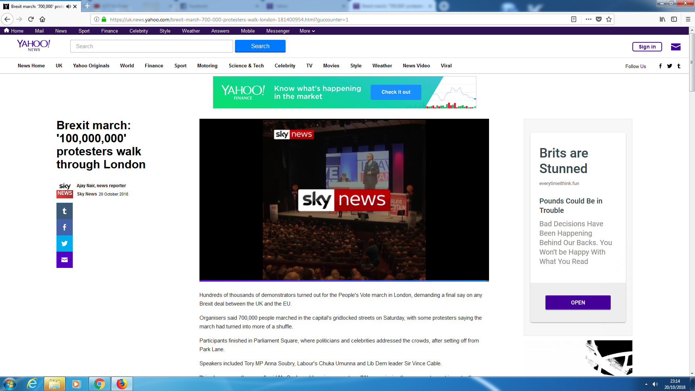
Task: Reload the page with the refresh icon
Action: (x=31, y=19)
